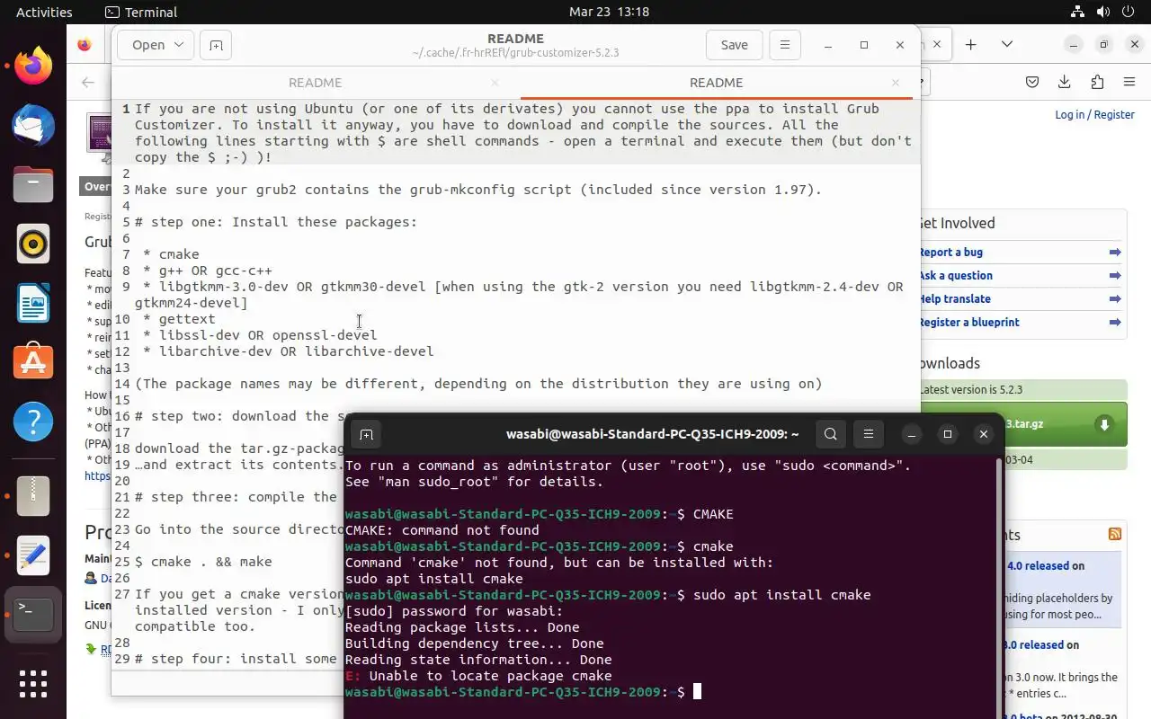Open the Files manager dock icon
This screenshot has height=719, width=1151.
pyautogui.click(x=33, y=184)
